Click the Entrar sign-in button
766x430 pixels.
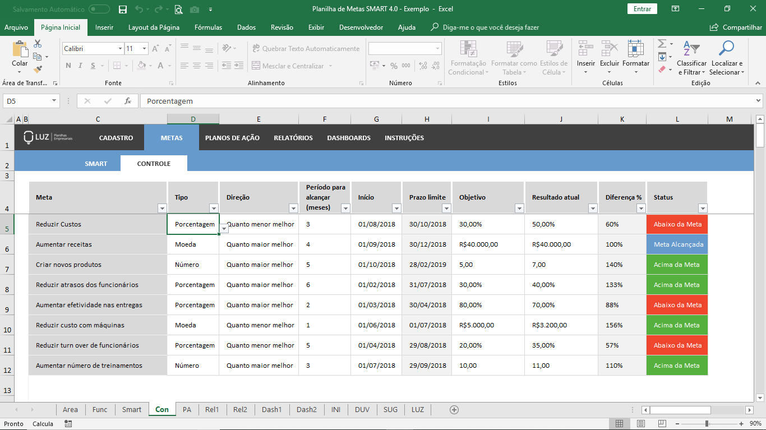642,9
